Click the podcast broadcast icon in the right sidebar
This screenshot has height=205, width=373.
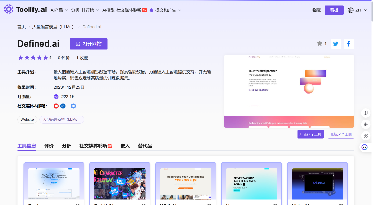pos(366,124)
